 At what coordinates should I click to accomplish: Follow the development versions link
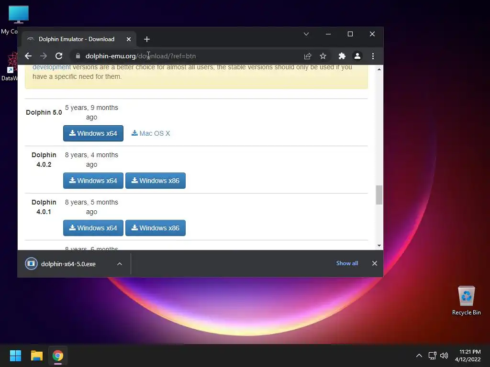point(52,67)
